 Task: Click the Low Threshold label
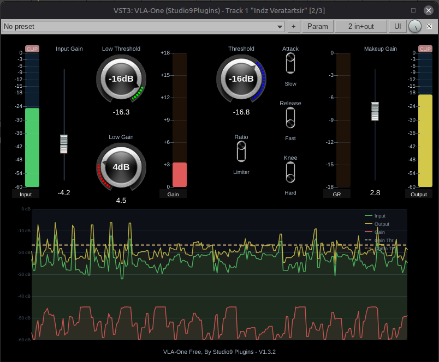(121, 49)
